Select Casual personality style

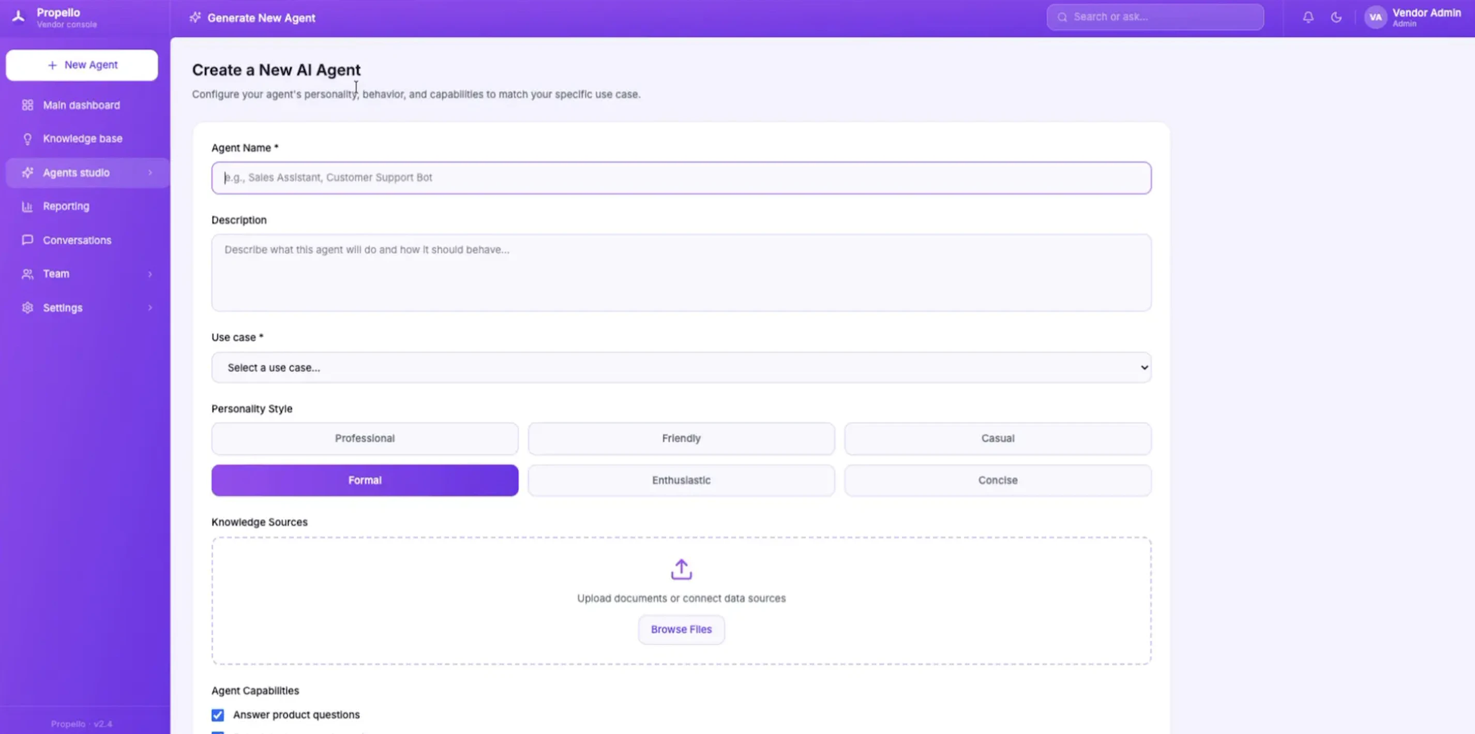coord(998,438)
